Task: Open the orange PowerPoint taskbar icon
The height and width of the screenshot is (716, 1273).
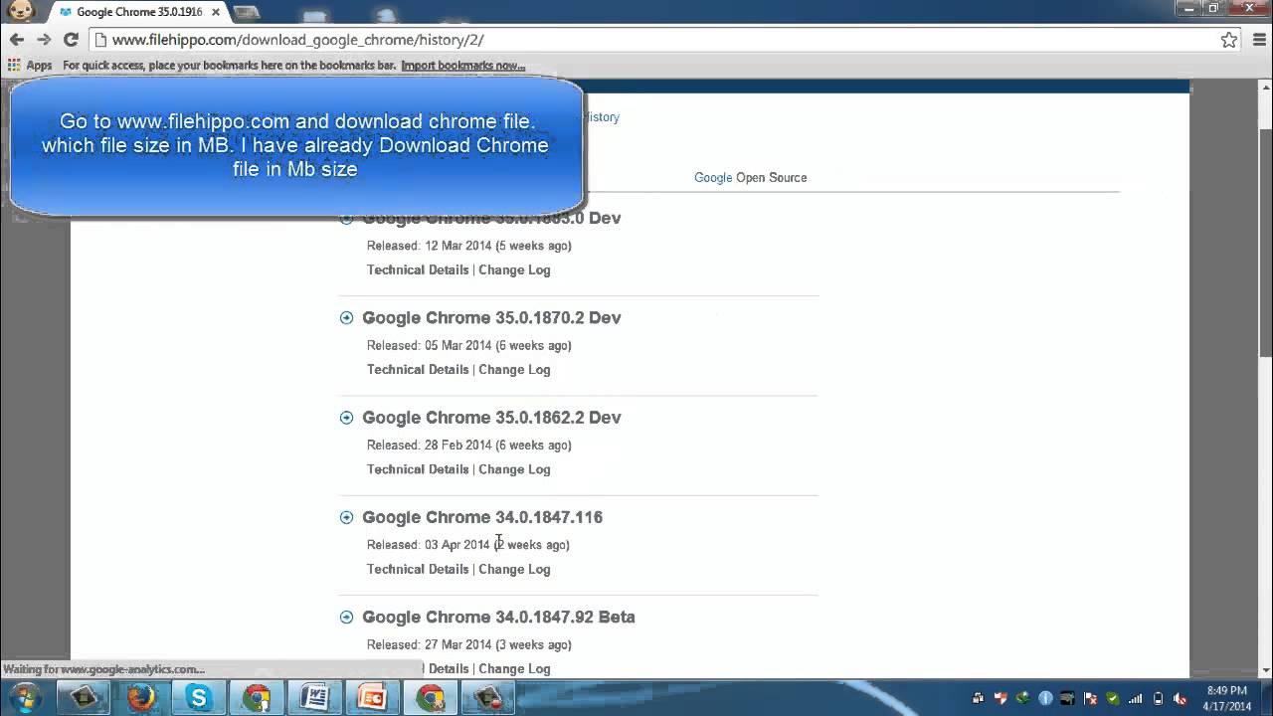Action: tap(372, 698)
